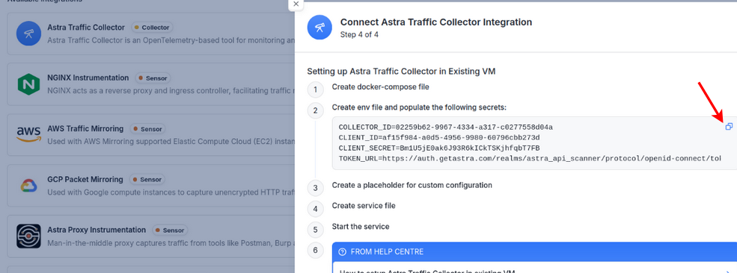Click the 'Setting up Astra Traffic Collector in Existing VM' heading
Image resolution: width=737 pixels, height=273 pixels.
[x=401, y=71]
